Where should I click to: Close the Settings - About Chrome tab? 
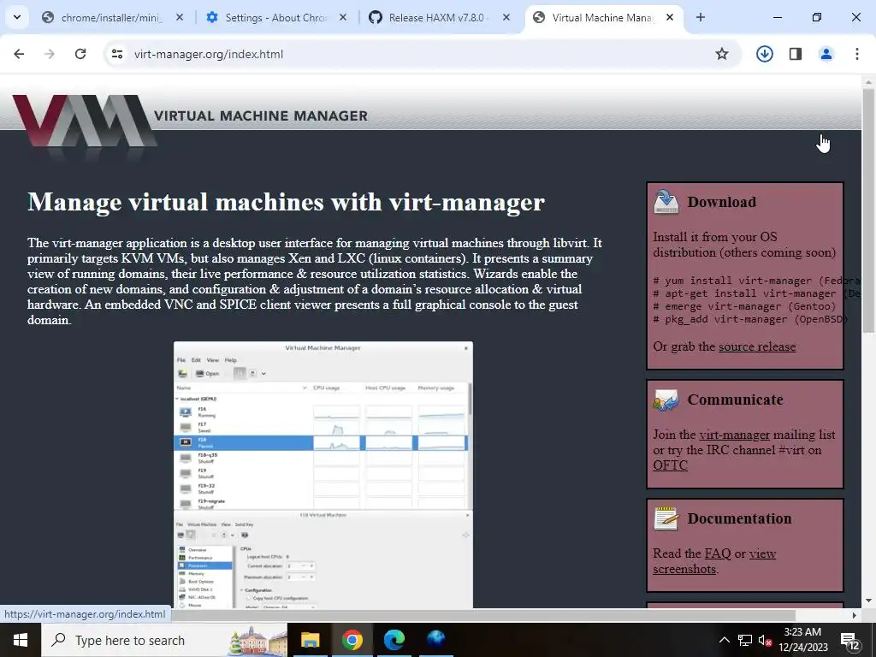pyautogui.click(x=343, y=18)
